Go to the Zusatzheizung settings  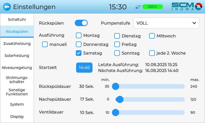click(x=17, y=44)
